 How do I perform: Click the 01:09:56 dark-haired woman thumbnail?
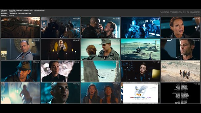[x=141, y=71]
